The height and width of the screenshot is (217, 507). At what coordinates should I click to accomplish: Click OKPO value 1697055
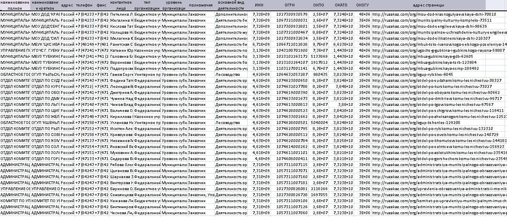tap(319, 195)
